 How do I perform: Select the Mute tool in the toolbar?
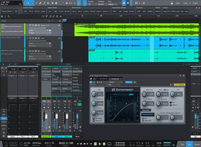pyautogui.click(x=48, y=3)
